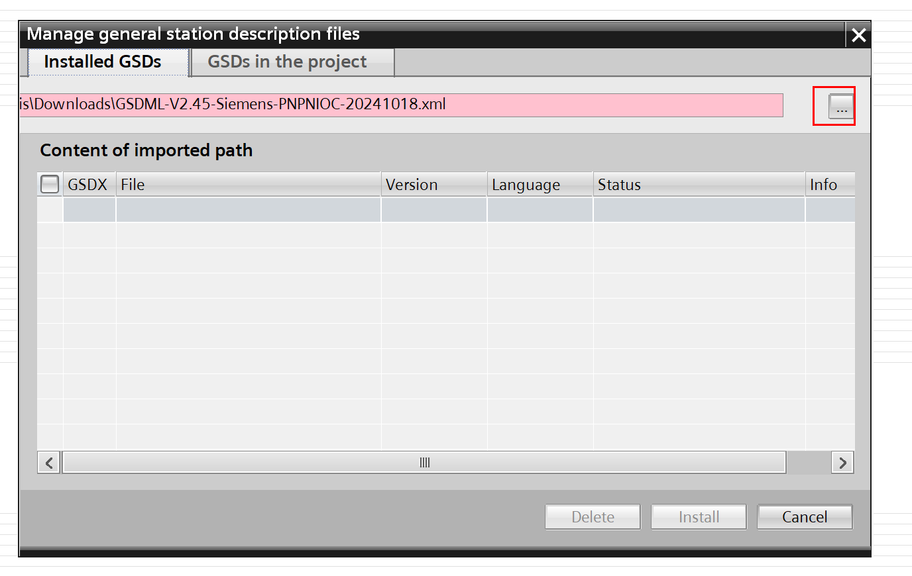Tick the select-all checkbox in table header
The image size is (912, 576).
click(x=50, y=184)
